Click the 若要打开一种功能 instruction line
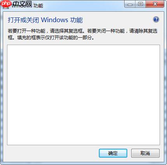The height and width of the screenshot is (165, 167). pyautogui.click(x=83, y=31)
